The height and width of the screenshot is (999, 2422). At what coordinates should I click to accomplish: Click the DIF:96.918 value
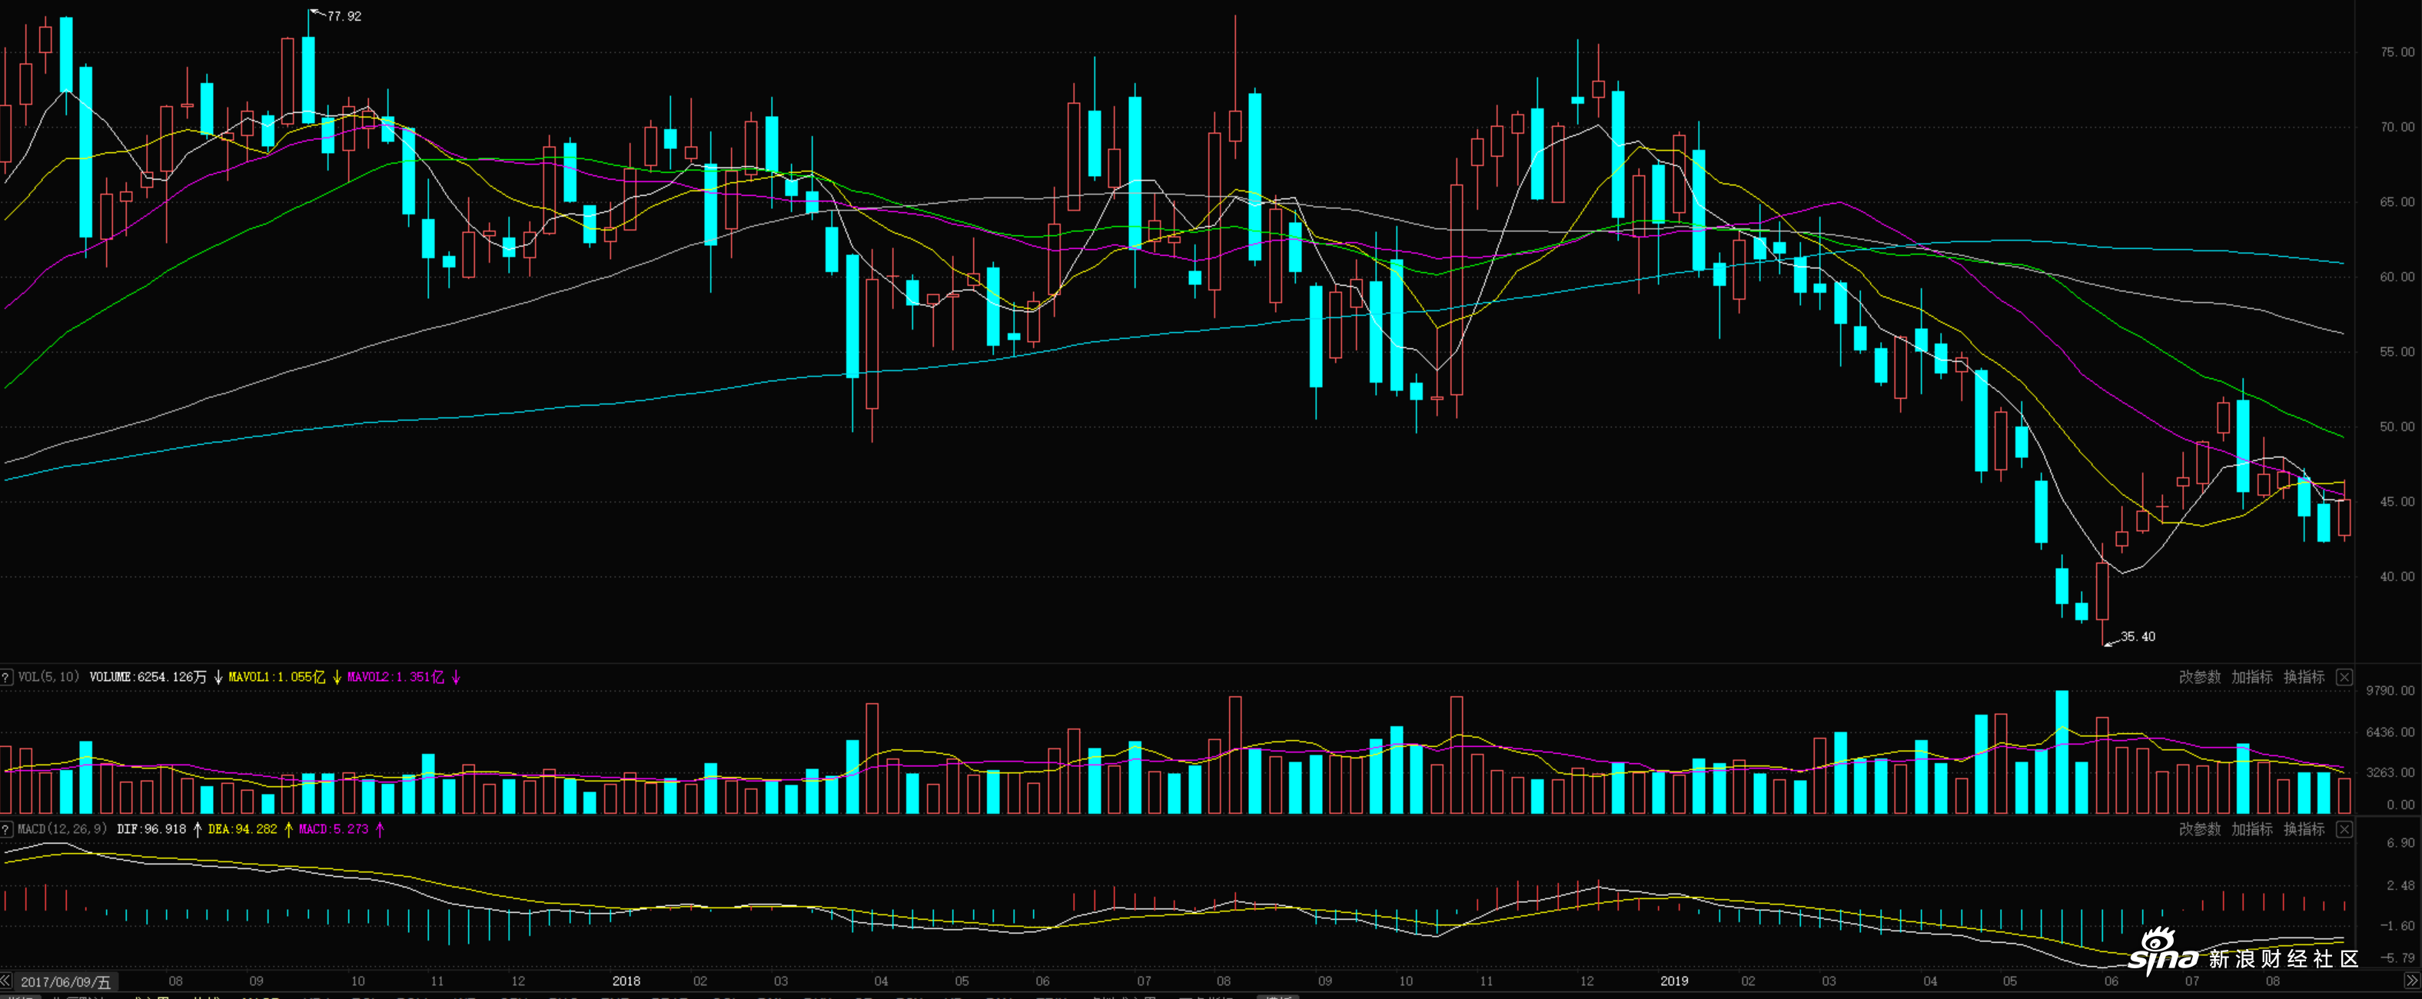[x=151, y=829]
